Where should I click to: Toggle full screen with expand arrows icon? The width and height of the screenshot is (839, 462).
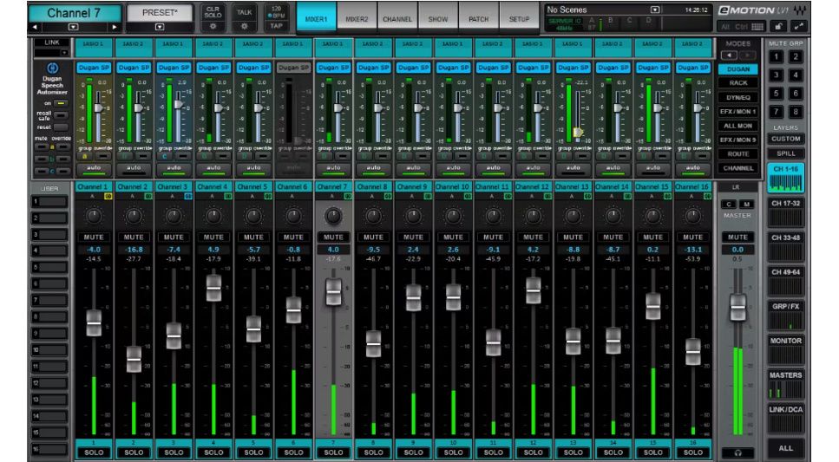tap(799, 26)
